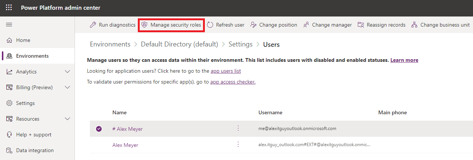Open the app launcher waffle icon

(x=9, y=8)
